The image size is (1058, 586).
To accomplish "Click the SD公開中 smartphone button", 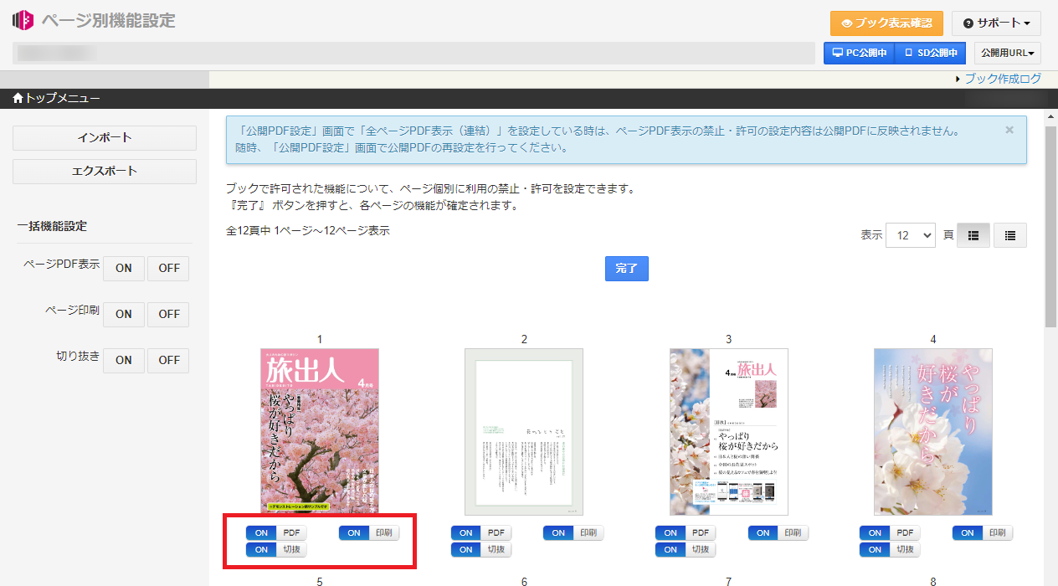I will click(930, 53).
